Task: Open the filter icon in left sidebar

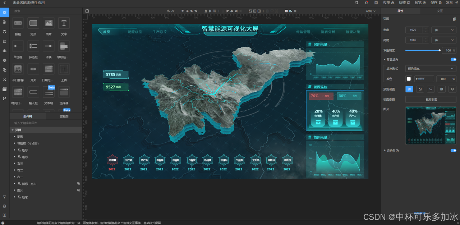Action: pos(5,197)
